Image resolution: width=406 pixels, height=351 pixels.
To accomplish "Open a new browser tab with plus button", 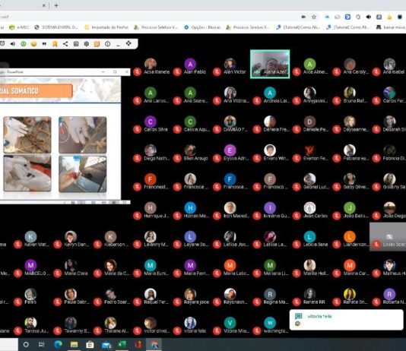I will 56,5.
